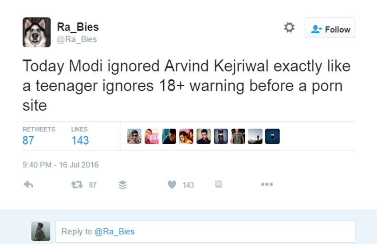Screen dimensions: 377x244
Task: Click the @Ra_Bies handle under name
Action: 77,39
